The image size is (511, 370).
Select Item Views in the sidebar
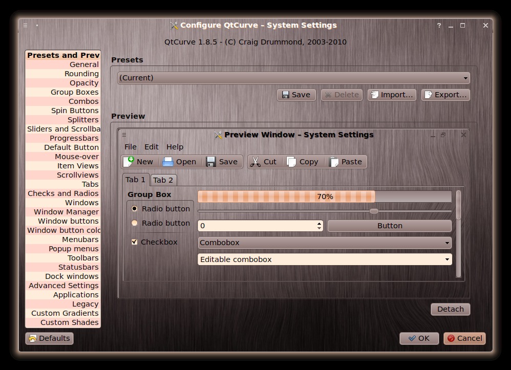[63, 166]
